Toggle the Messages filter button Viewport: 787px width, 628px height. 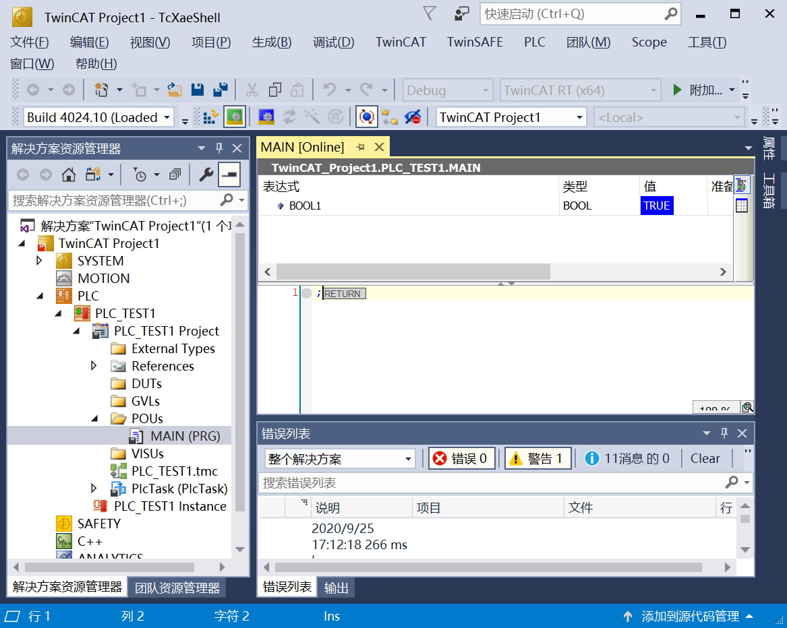pos(628,458)
